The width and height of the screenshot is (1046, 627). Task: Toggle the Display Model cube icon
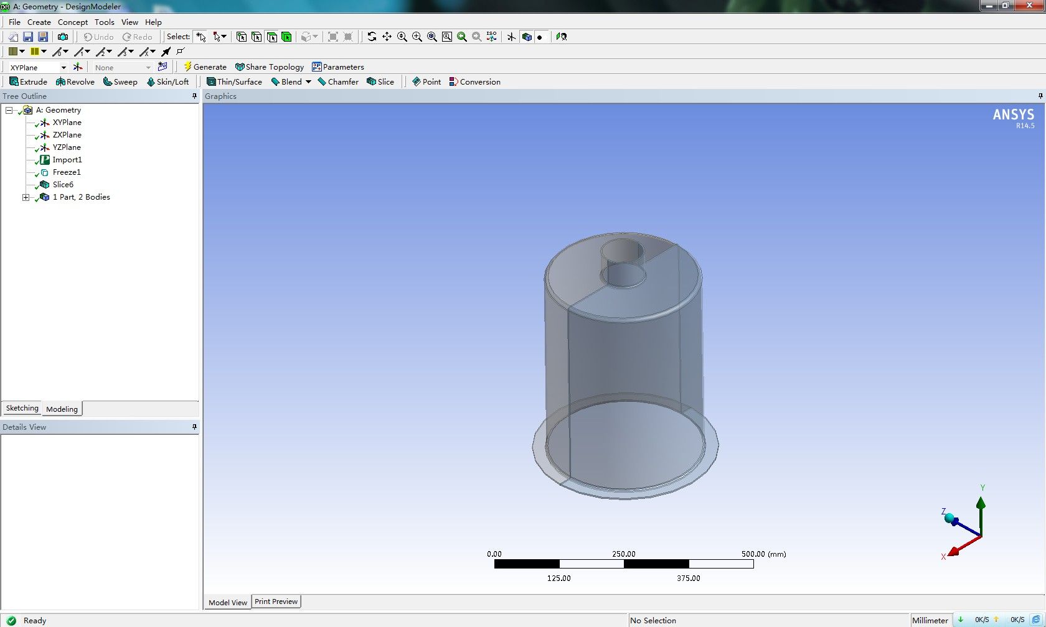(527, 37)
